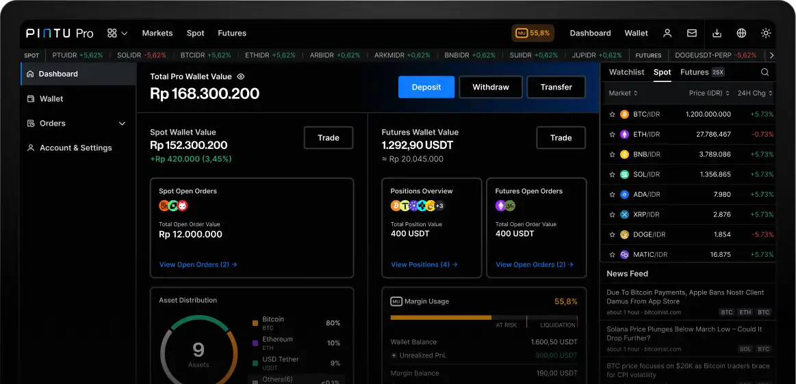The width and height of the screenshot is (796, 384).
Task: Open the language globe icon
Action: tap(741, 33)
